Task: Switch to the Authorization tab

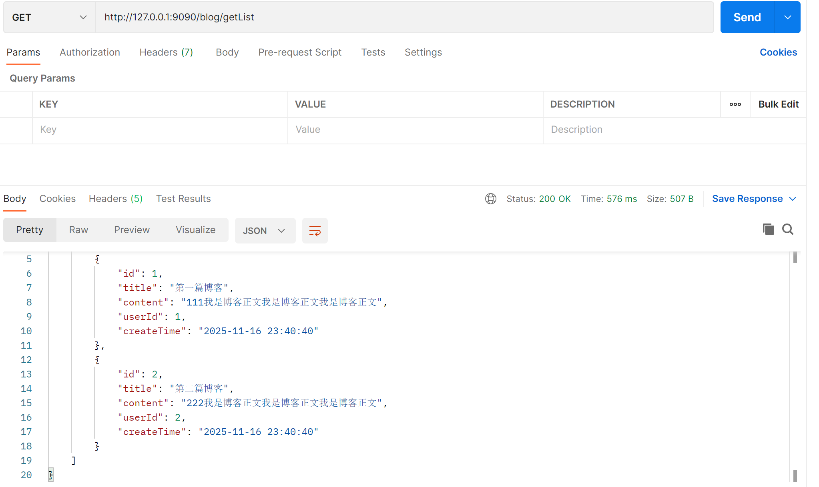Action: [90, 52]
